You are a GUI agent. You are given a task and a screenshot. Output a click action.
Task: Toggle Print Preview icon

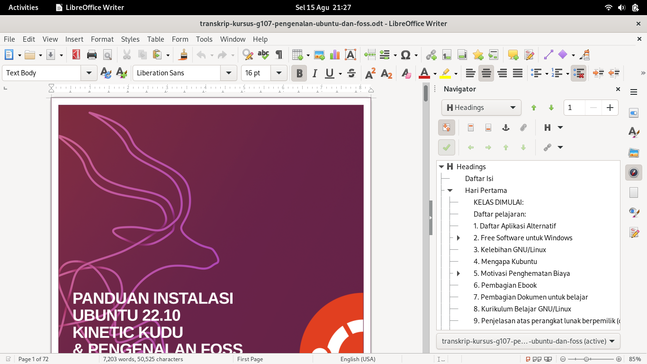click(x=108, y=55)
